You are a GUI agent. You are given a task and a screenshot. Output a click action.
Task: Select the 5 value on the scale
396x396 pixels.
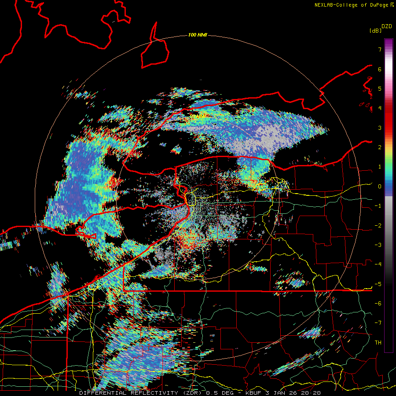(380, 88)
